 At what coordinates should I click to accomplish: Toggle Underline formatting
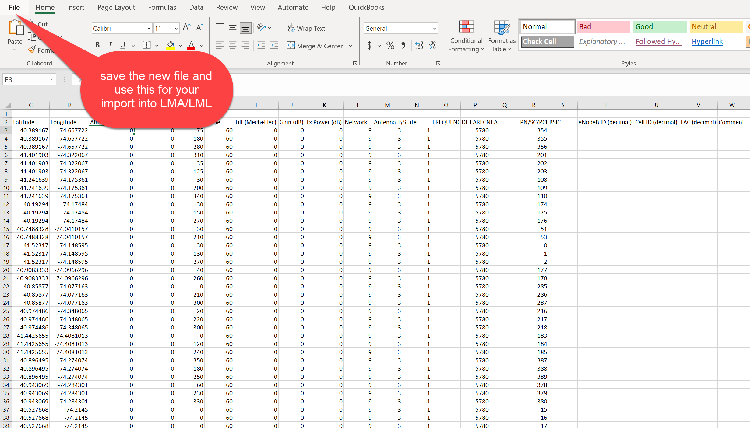(x=123, y=45)
